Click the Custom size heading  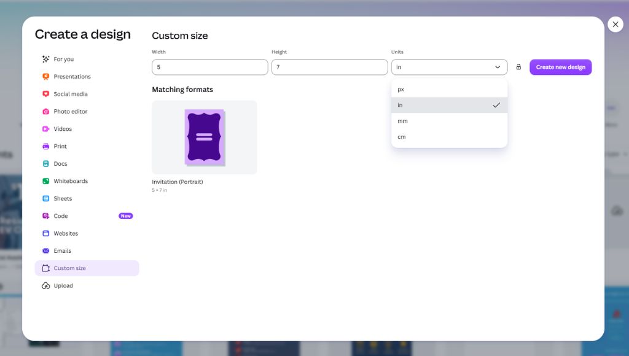(x=180, y=36)
